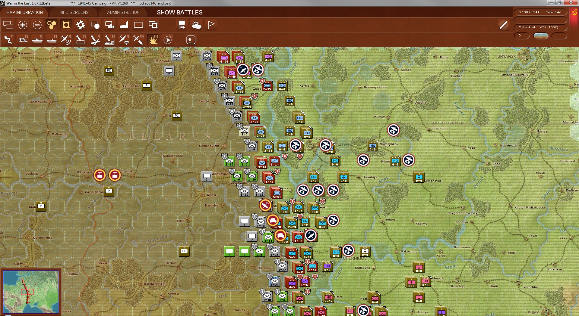579x316 pixels.
Task: Click the minimap in the corner
Action: 31,292
